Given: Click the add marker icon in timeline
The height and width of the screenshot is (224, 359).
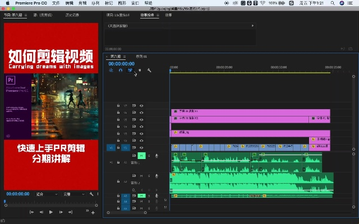Looking at the screenshot, I should tap(140, 70).
